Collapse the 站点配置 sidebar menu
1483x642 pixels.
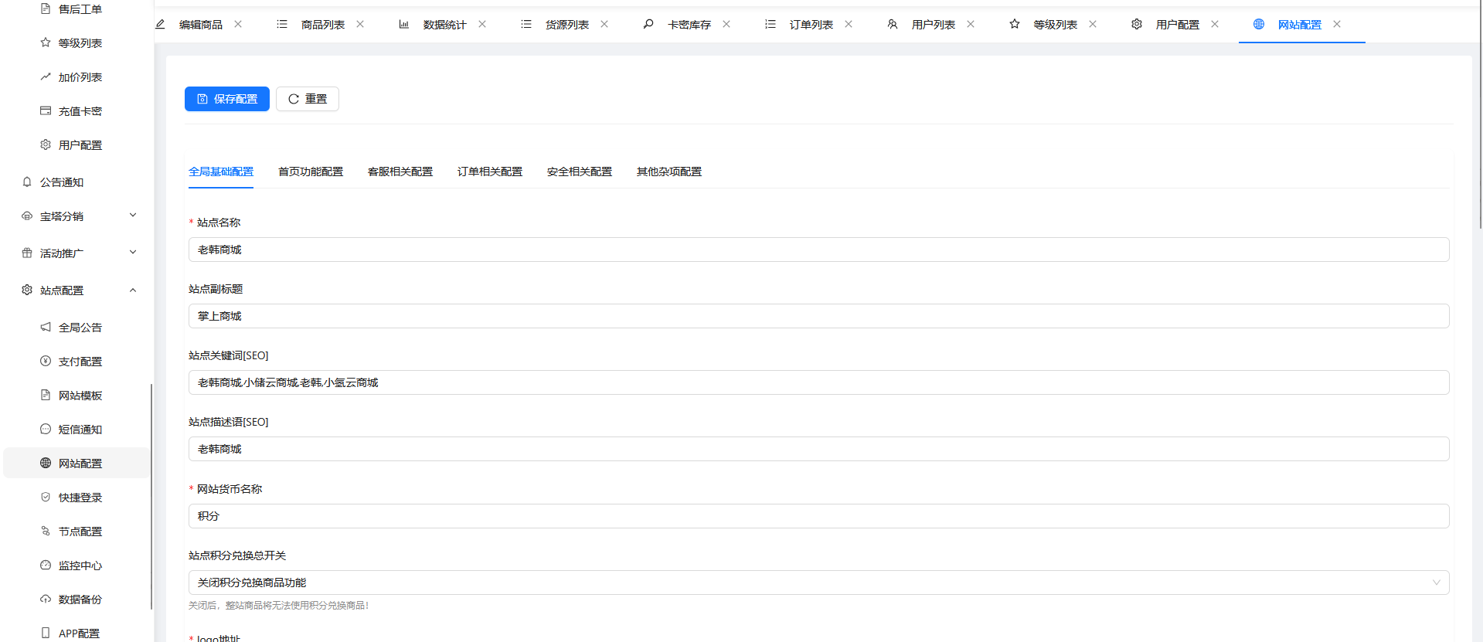(x=133, y=290)
